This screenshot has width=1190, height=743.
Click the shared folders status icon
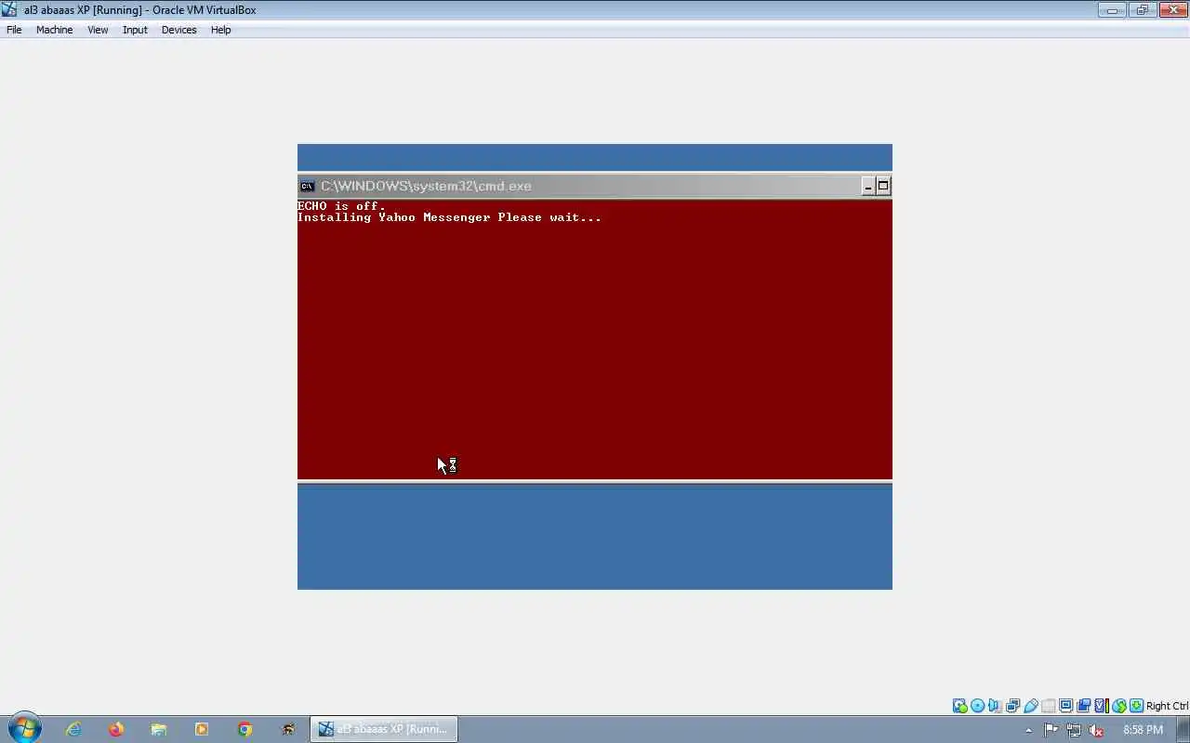1048,706
